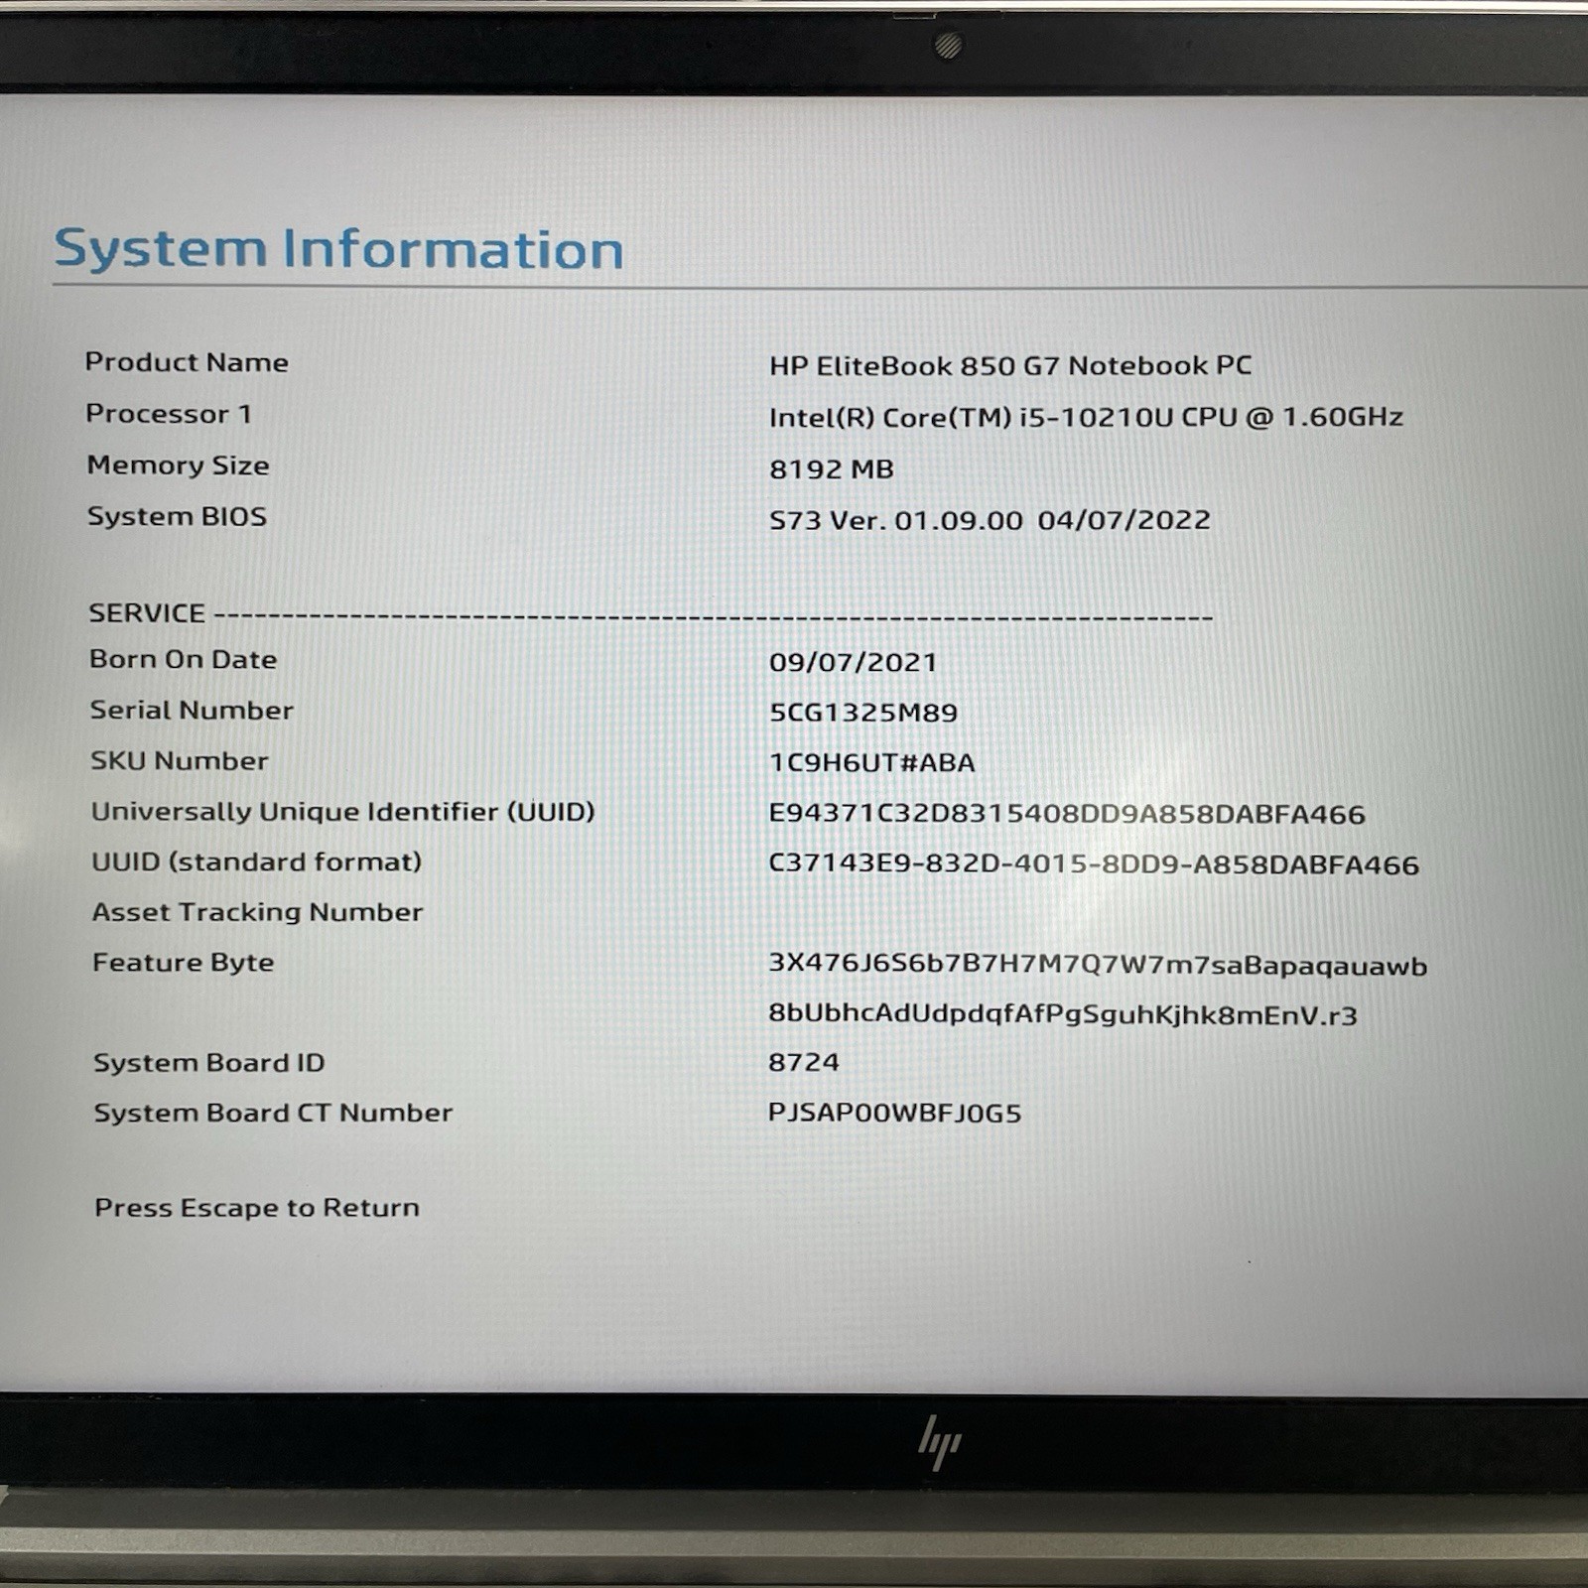Viewport: 1588px width, 1588px height.
Task: Click HP EliteBook 850 G7 Notebook PC value
Action: (1010, 366)
